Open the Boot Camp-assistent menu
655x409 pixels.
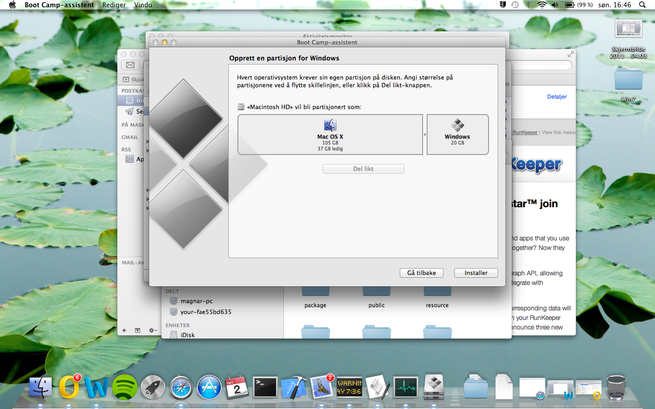pyautogui.click(x=59, y=5)
